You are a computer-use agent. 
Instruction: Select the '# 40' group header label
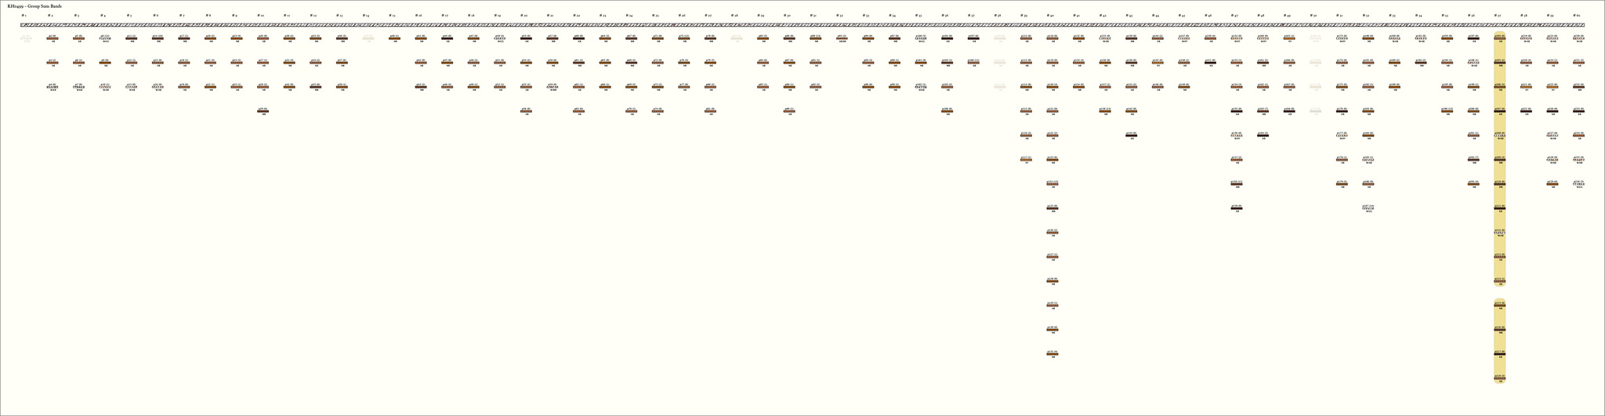point(1051,15)
